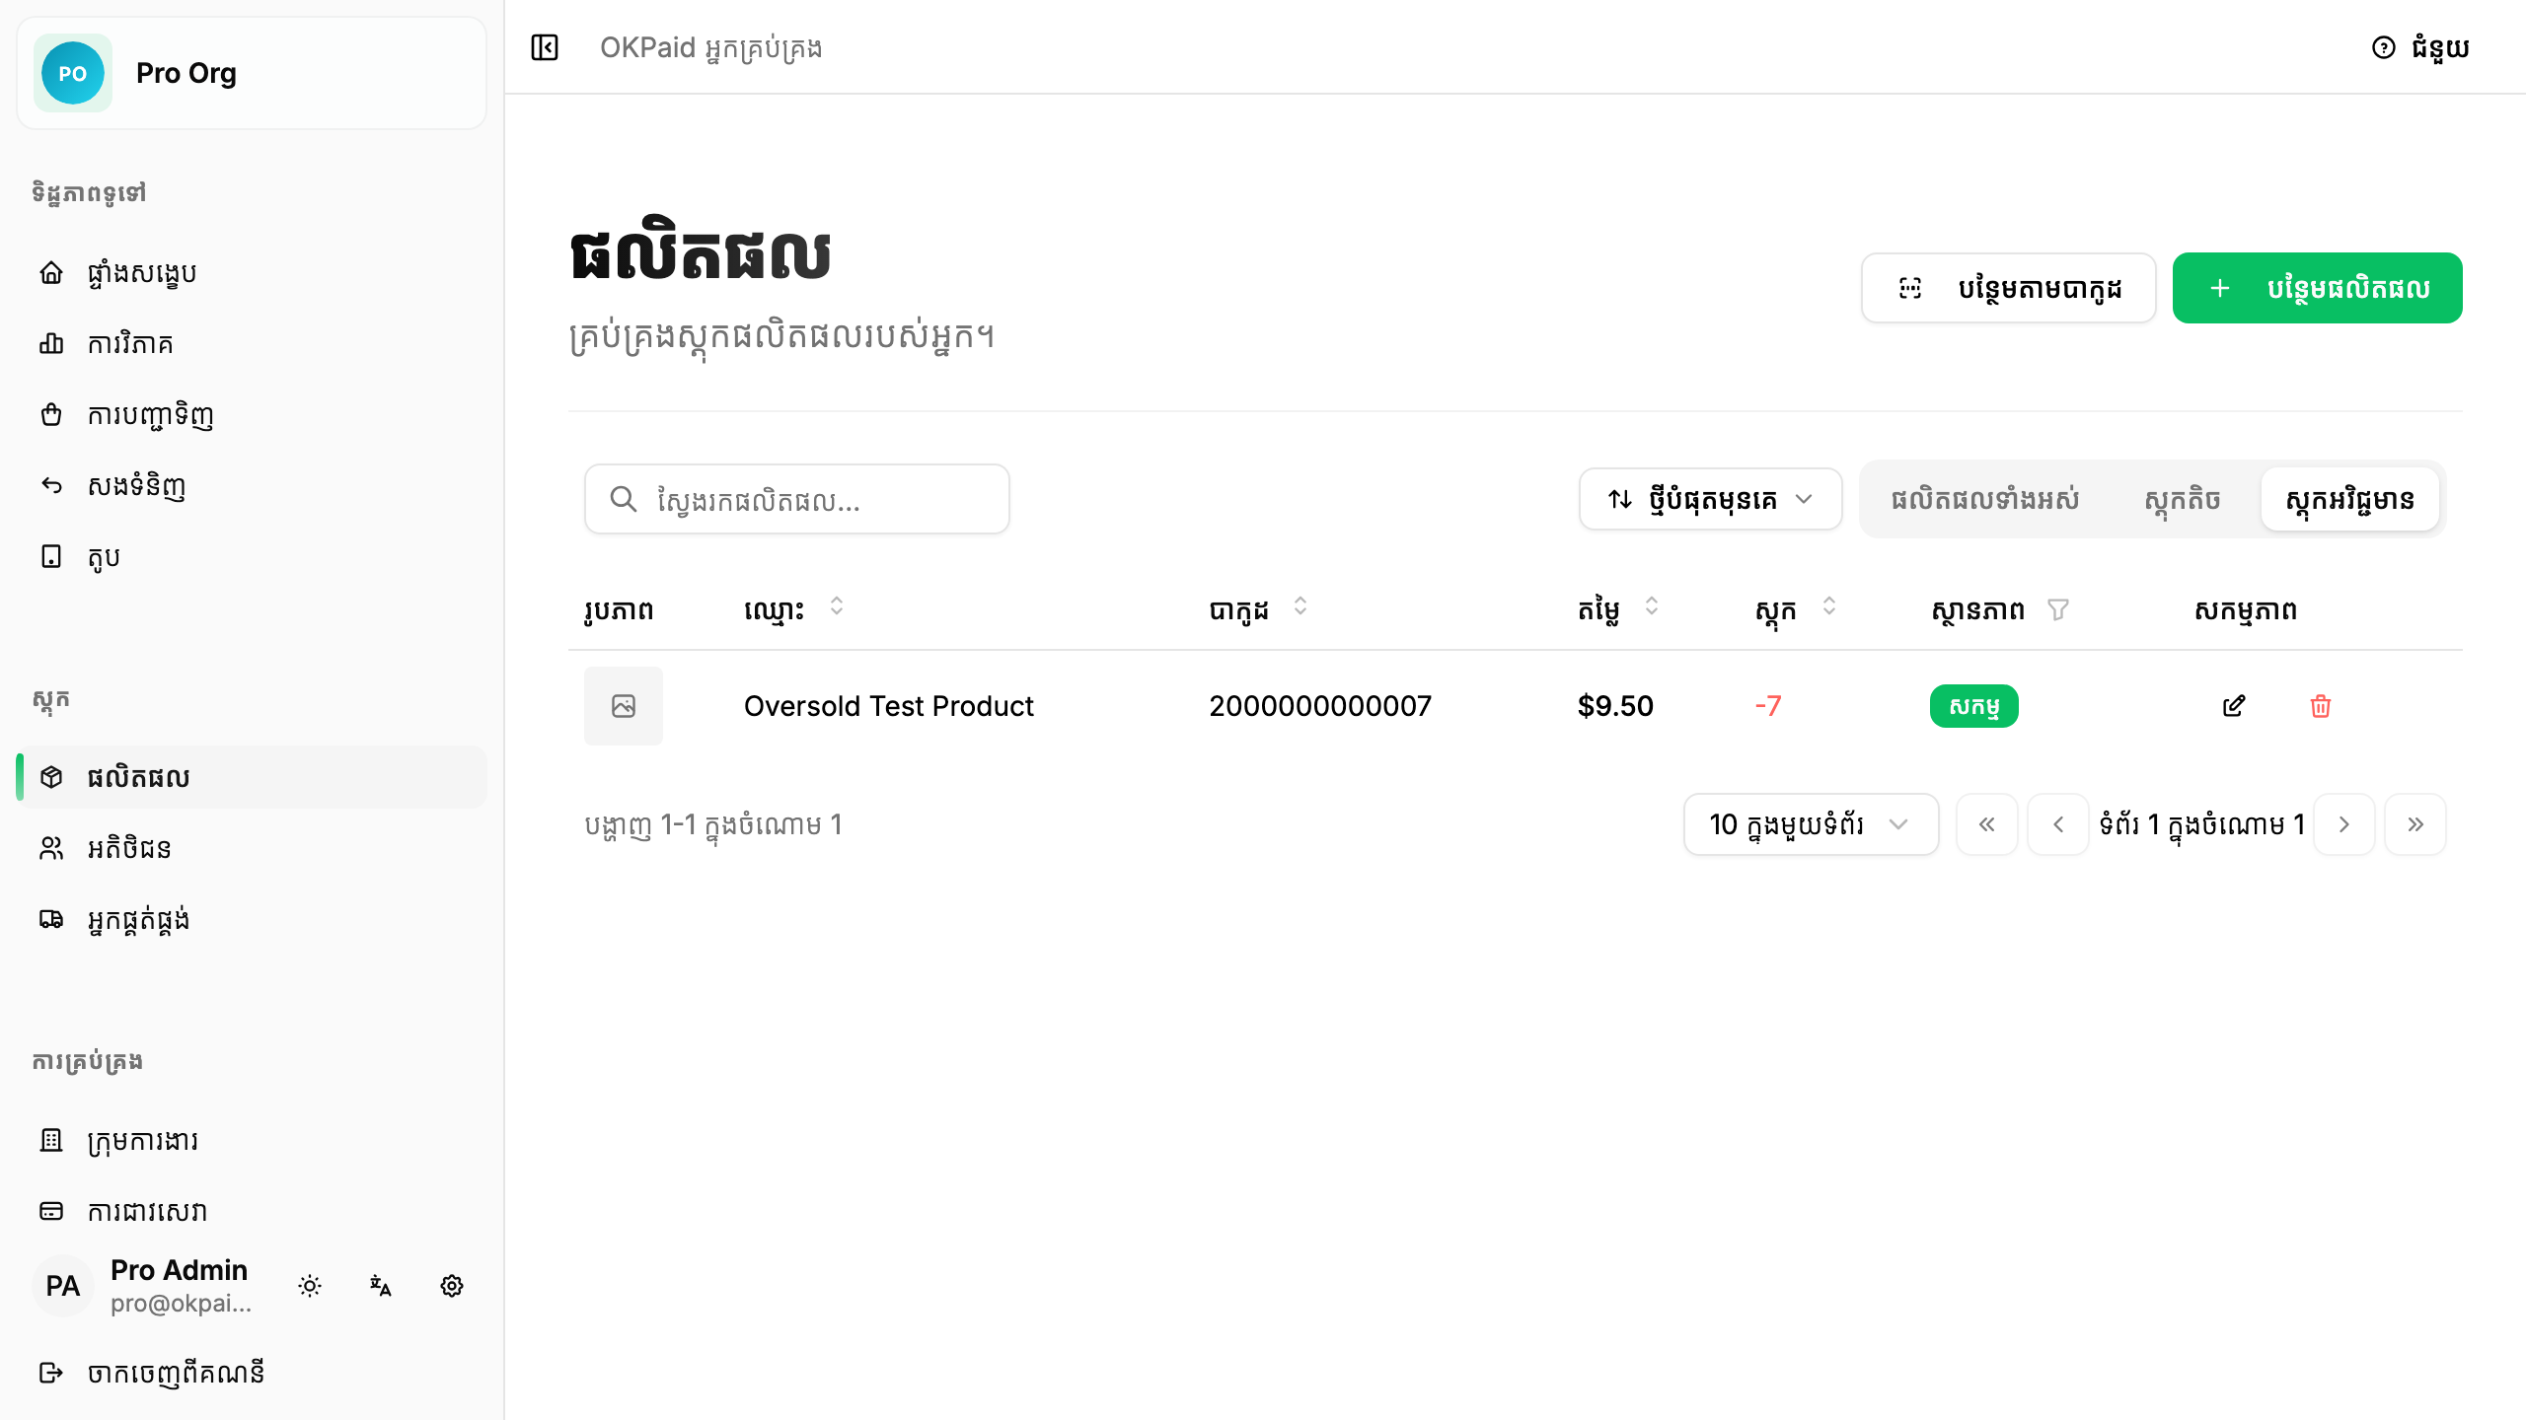Open ការវិភាគ analytics page
This screenshot has width=2526, height=1420.
[x=252, y=343]
